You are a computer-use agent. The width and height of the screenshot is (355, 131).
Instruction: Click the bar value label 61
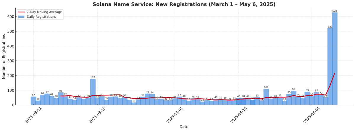pyautogui.click(x=52, y=94)
